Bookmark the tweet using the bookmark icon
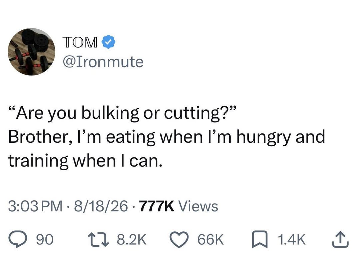The width and height of the screenshot is (360, 269). (x=260, y=239)
